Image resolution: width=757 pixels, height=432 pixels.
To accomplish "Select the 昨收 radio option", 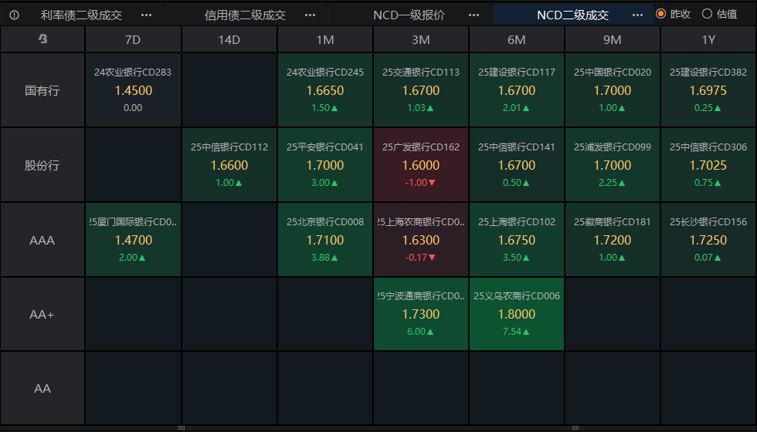I will tap(674, 14).
